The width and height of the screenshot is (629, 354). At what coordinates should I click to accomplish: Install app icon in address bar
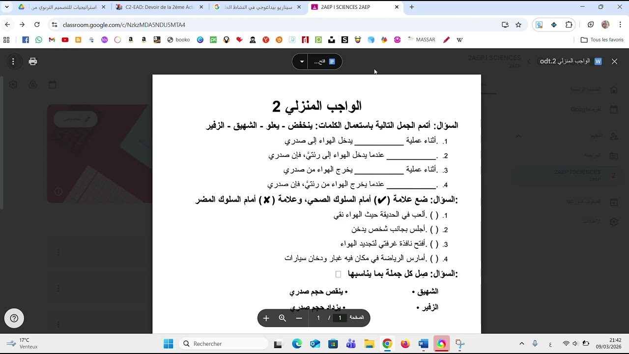tap(505, 25)
